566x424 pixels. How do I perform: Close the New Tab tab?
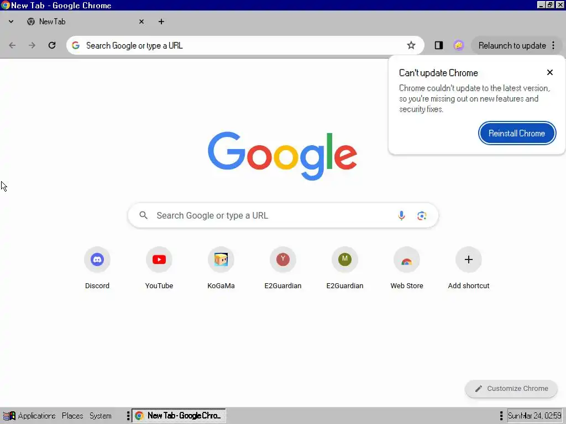pos(141,22)
